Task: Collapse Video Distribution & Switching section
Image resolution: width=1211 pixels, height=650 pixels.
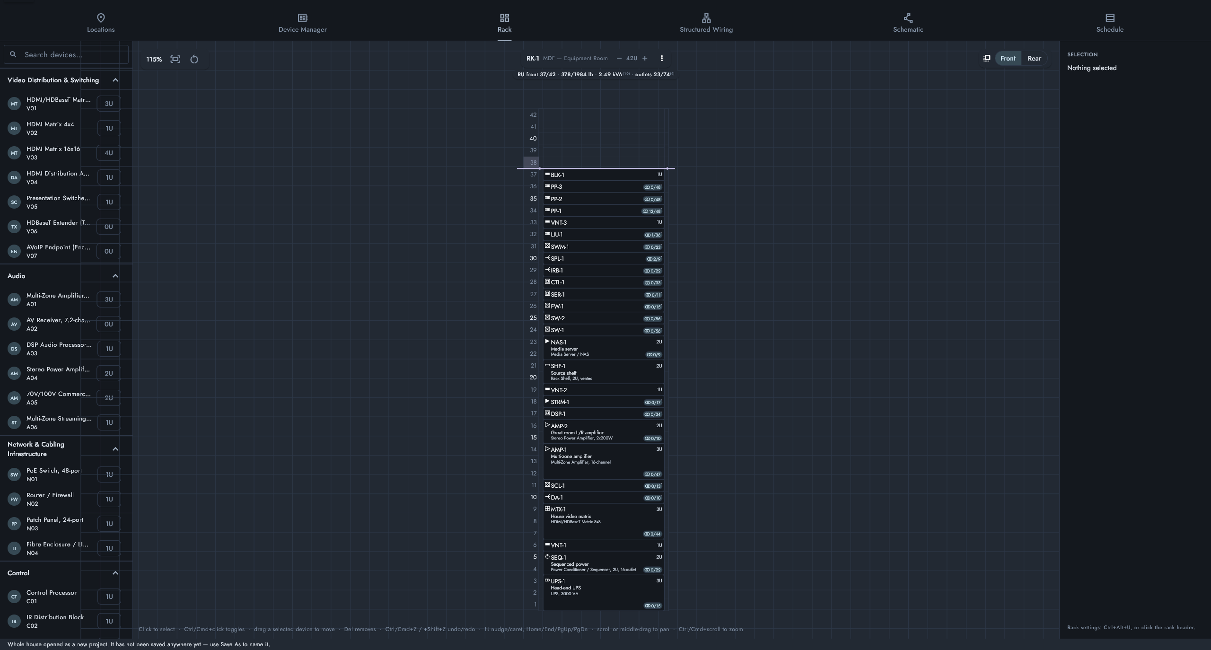Action: coord(115,80)
